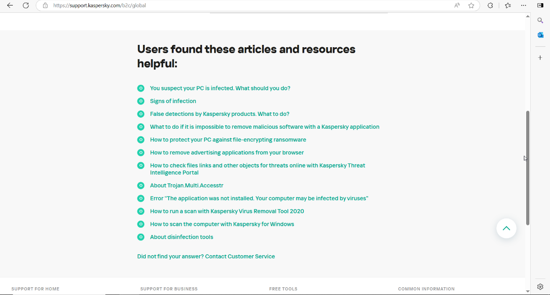Open the Outlook sidebar icon
Viewport: 550px width, 295px height.
[x=540, y=35]
